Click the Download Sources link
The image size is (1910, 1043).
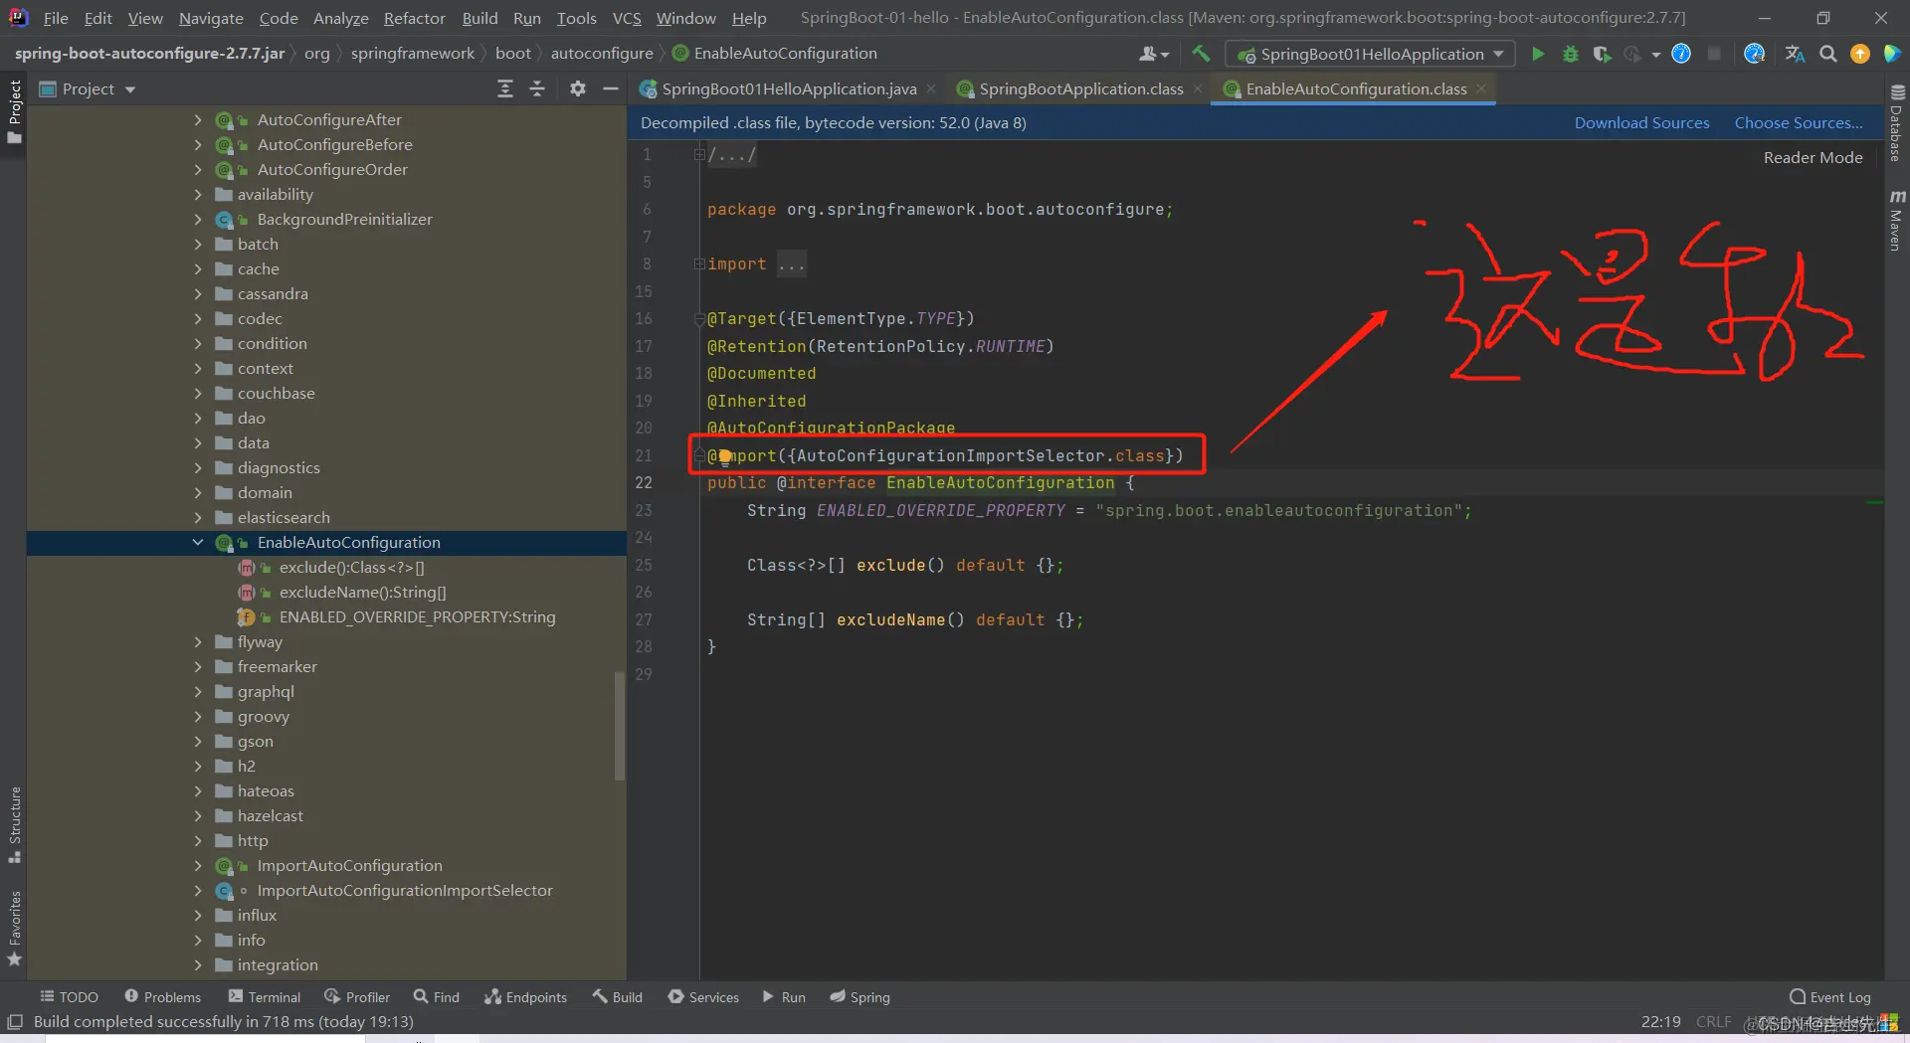pos(1641,122)
